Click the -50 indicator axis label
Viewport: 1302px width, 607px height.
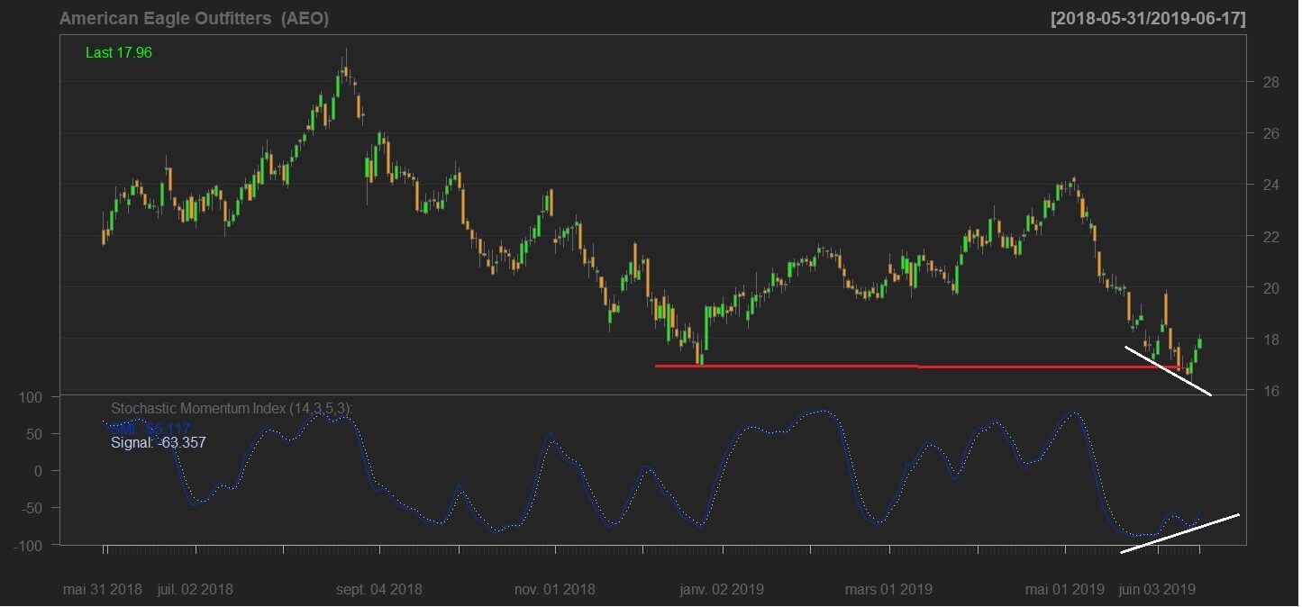30,509
